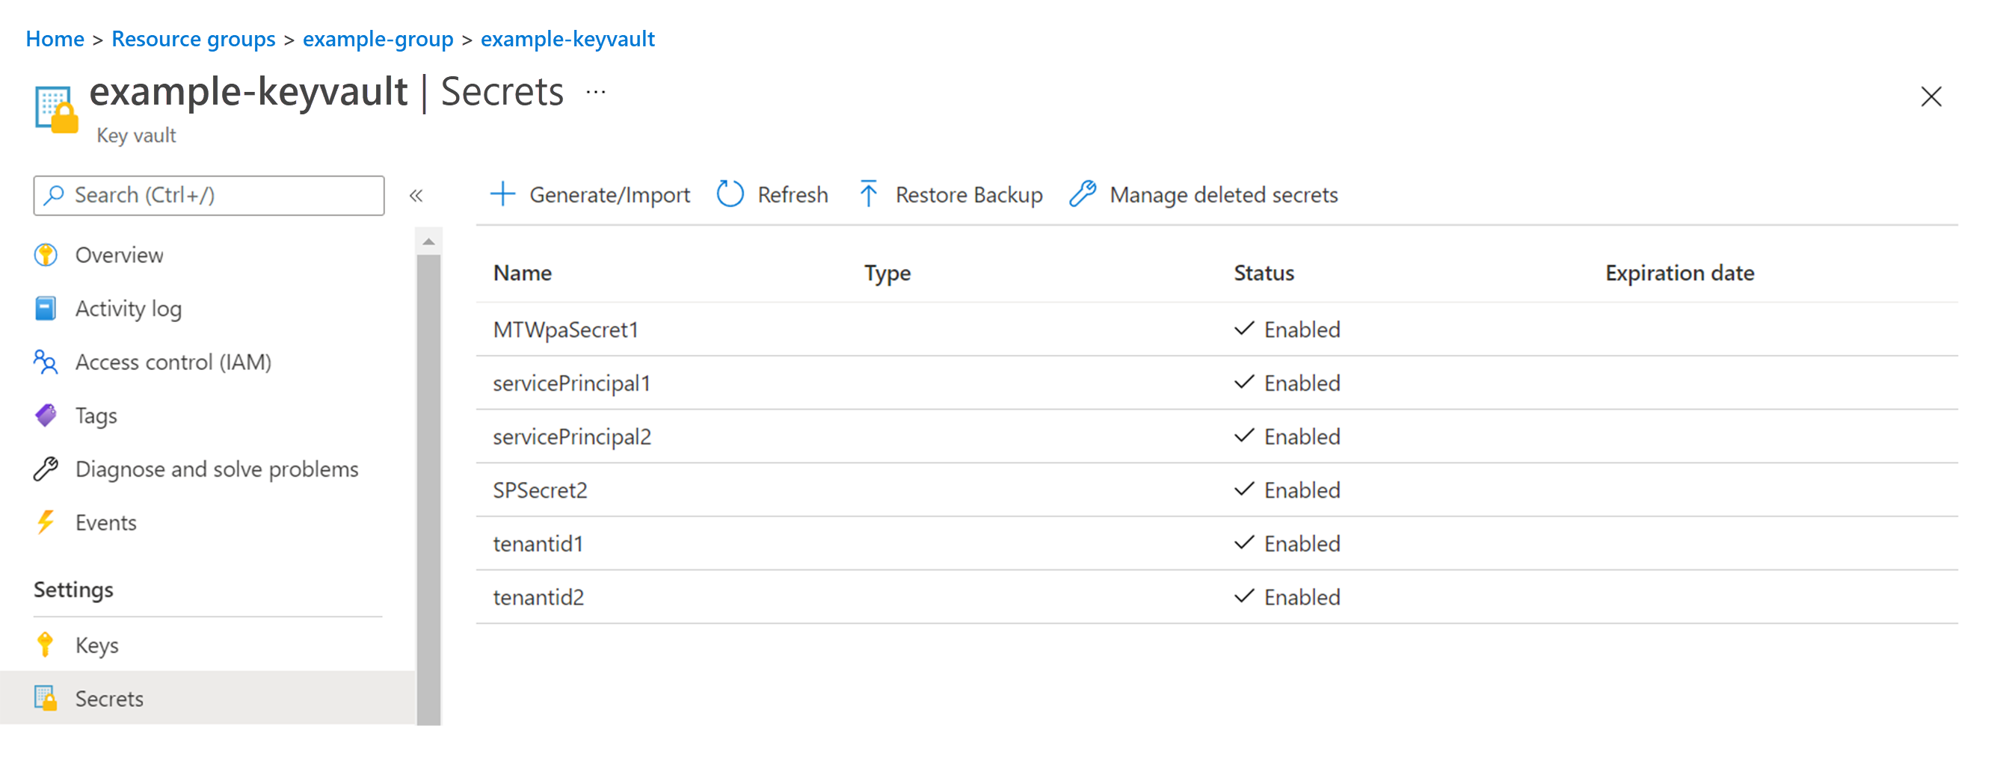This screenshot has width=1994, height=760.
Task: Open Tags menu item
Action: (x=96, y=415)
